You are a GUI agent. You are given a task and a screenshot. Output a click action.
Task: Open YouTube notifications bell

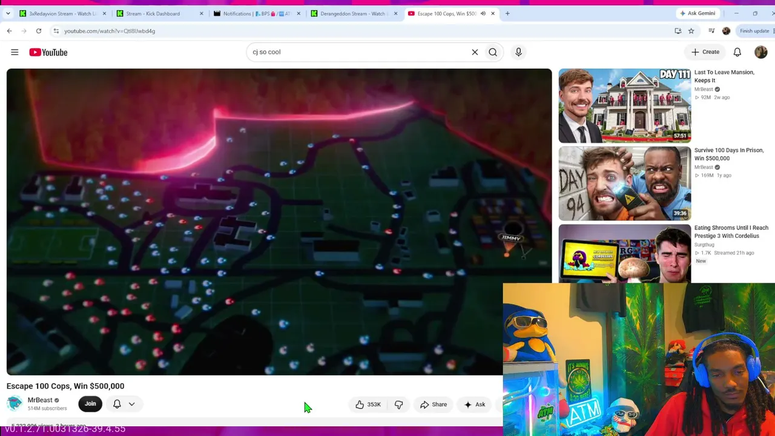click(737, 52)
